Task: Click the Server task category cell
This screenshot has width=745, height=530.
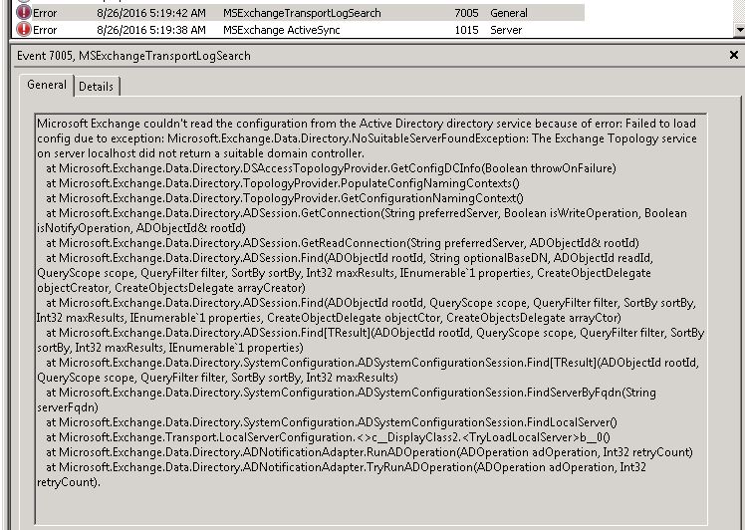Action: click(x=506, y=30)
